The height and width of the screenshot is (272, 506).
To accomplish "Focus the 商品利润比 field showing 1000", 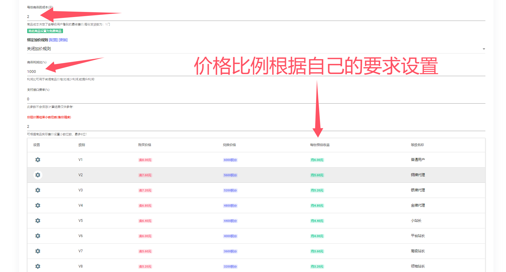I will 254,72.
